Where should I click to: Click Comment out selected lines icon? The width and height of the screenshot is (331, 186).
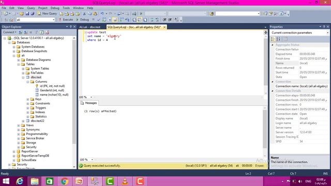[x=152, y=20]
